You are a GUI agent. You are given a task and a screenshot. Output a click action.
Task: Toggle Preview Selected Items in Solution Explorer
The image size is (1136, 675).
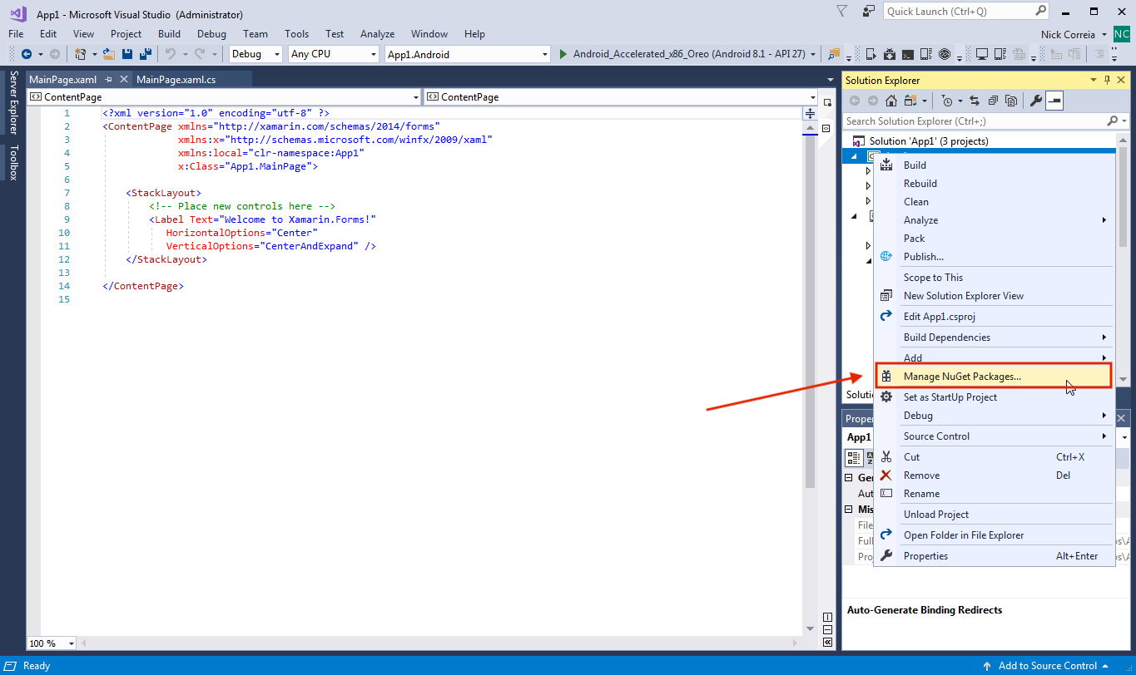[1054, 101]
